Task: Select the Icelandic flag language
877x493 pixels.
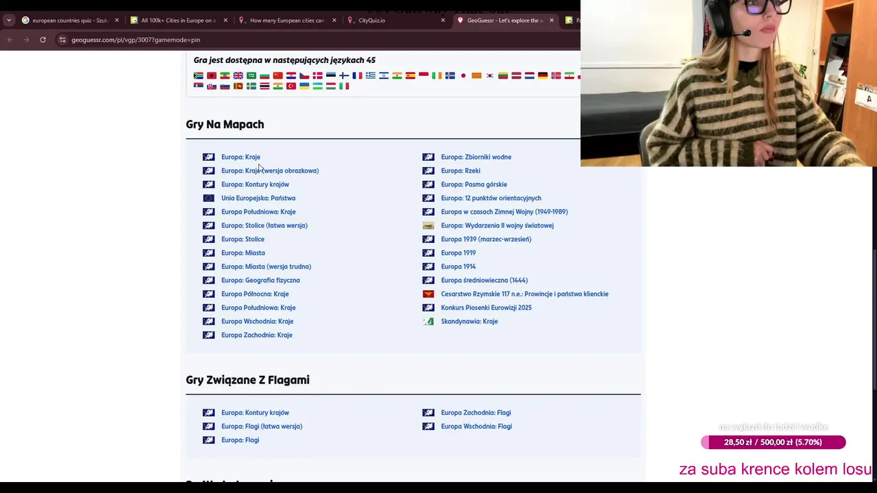Action: [x=450, y=75]
